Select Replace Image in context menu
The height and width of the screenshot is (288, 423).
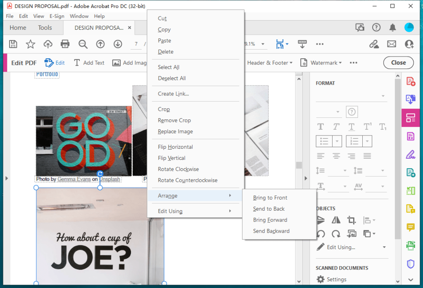(x=175, y=131)
